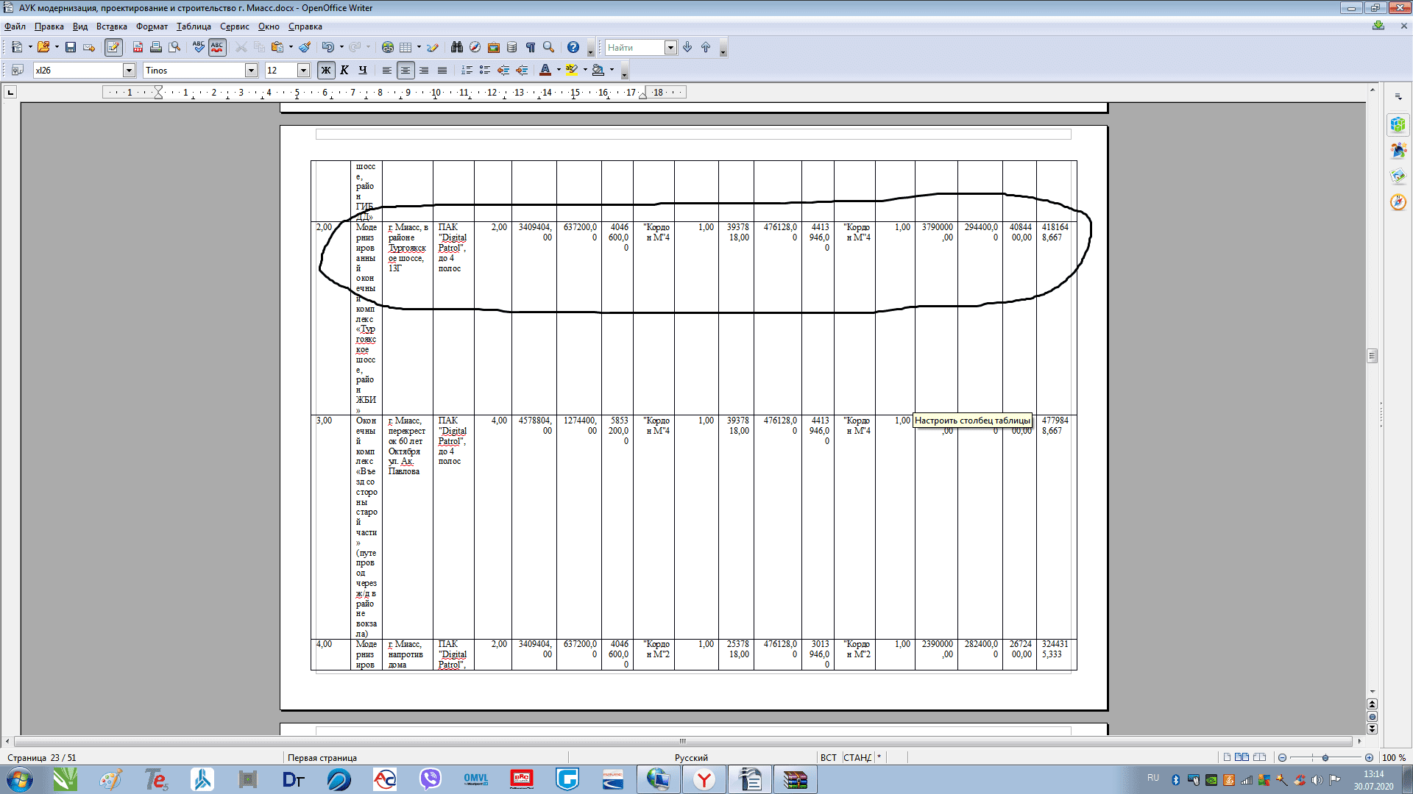Toggle bulleted list
This screenshot has width=1413, height=794.
coord(485,70)
